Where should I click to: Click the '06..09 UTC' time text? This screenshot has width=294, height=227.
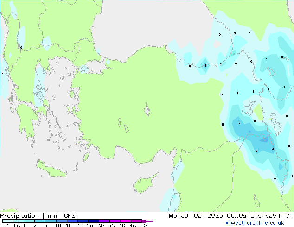tap(244, 216)
